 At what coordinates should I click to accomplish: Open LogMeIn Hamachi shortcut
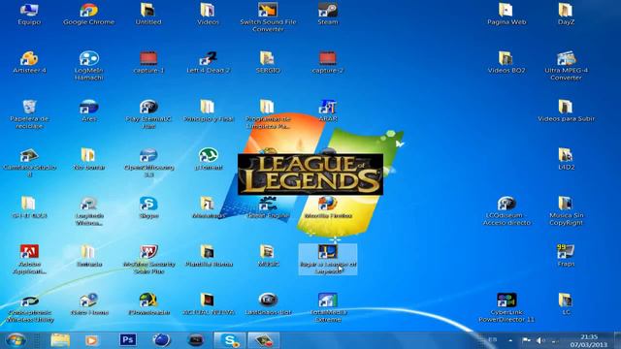pos(88,66)
